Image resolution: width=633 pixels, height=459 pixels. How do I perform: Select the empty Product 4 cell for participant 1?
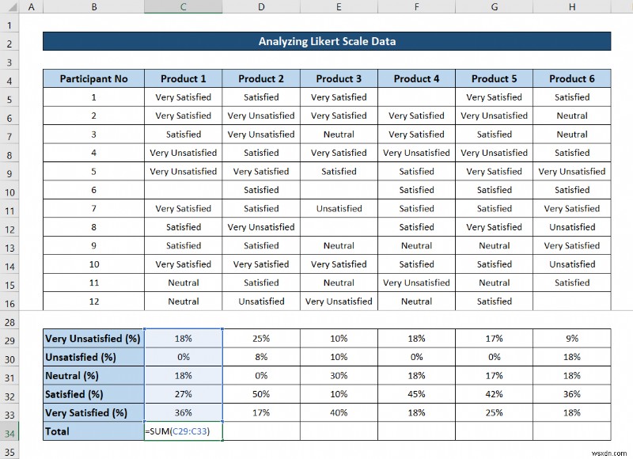click(416, 97)
